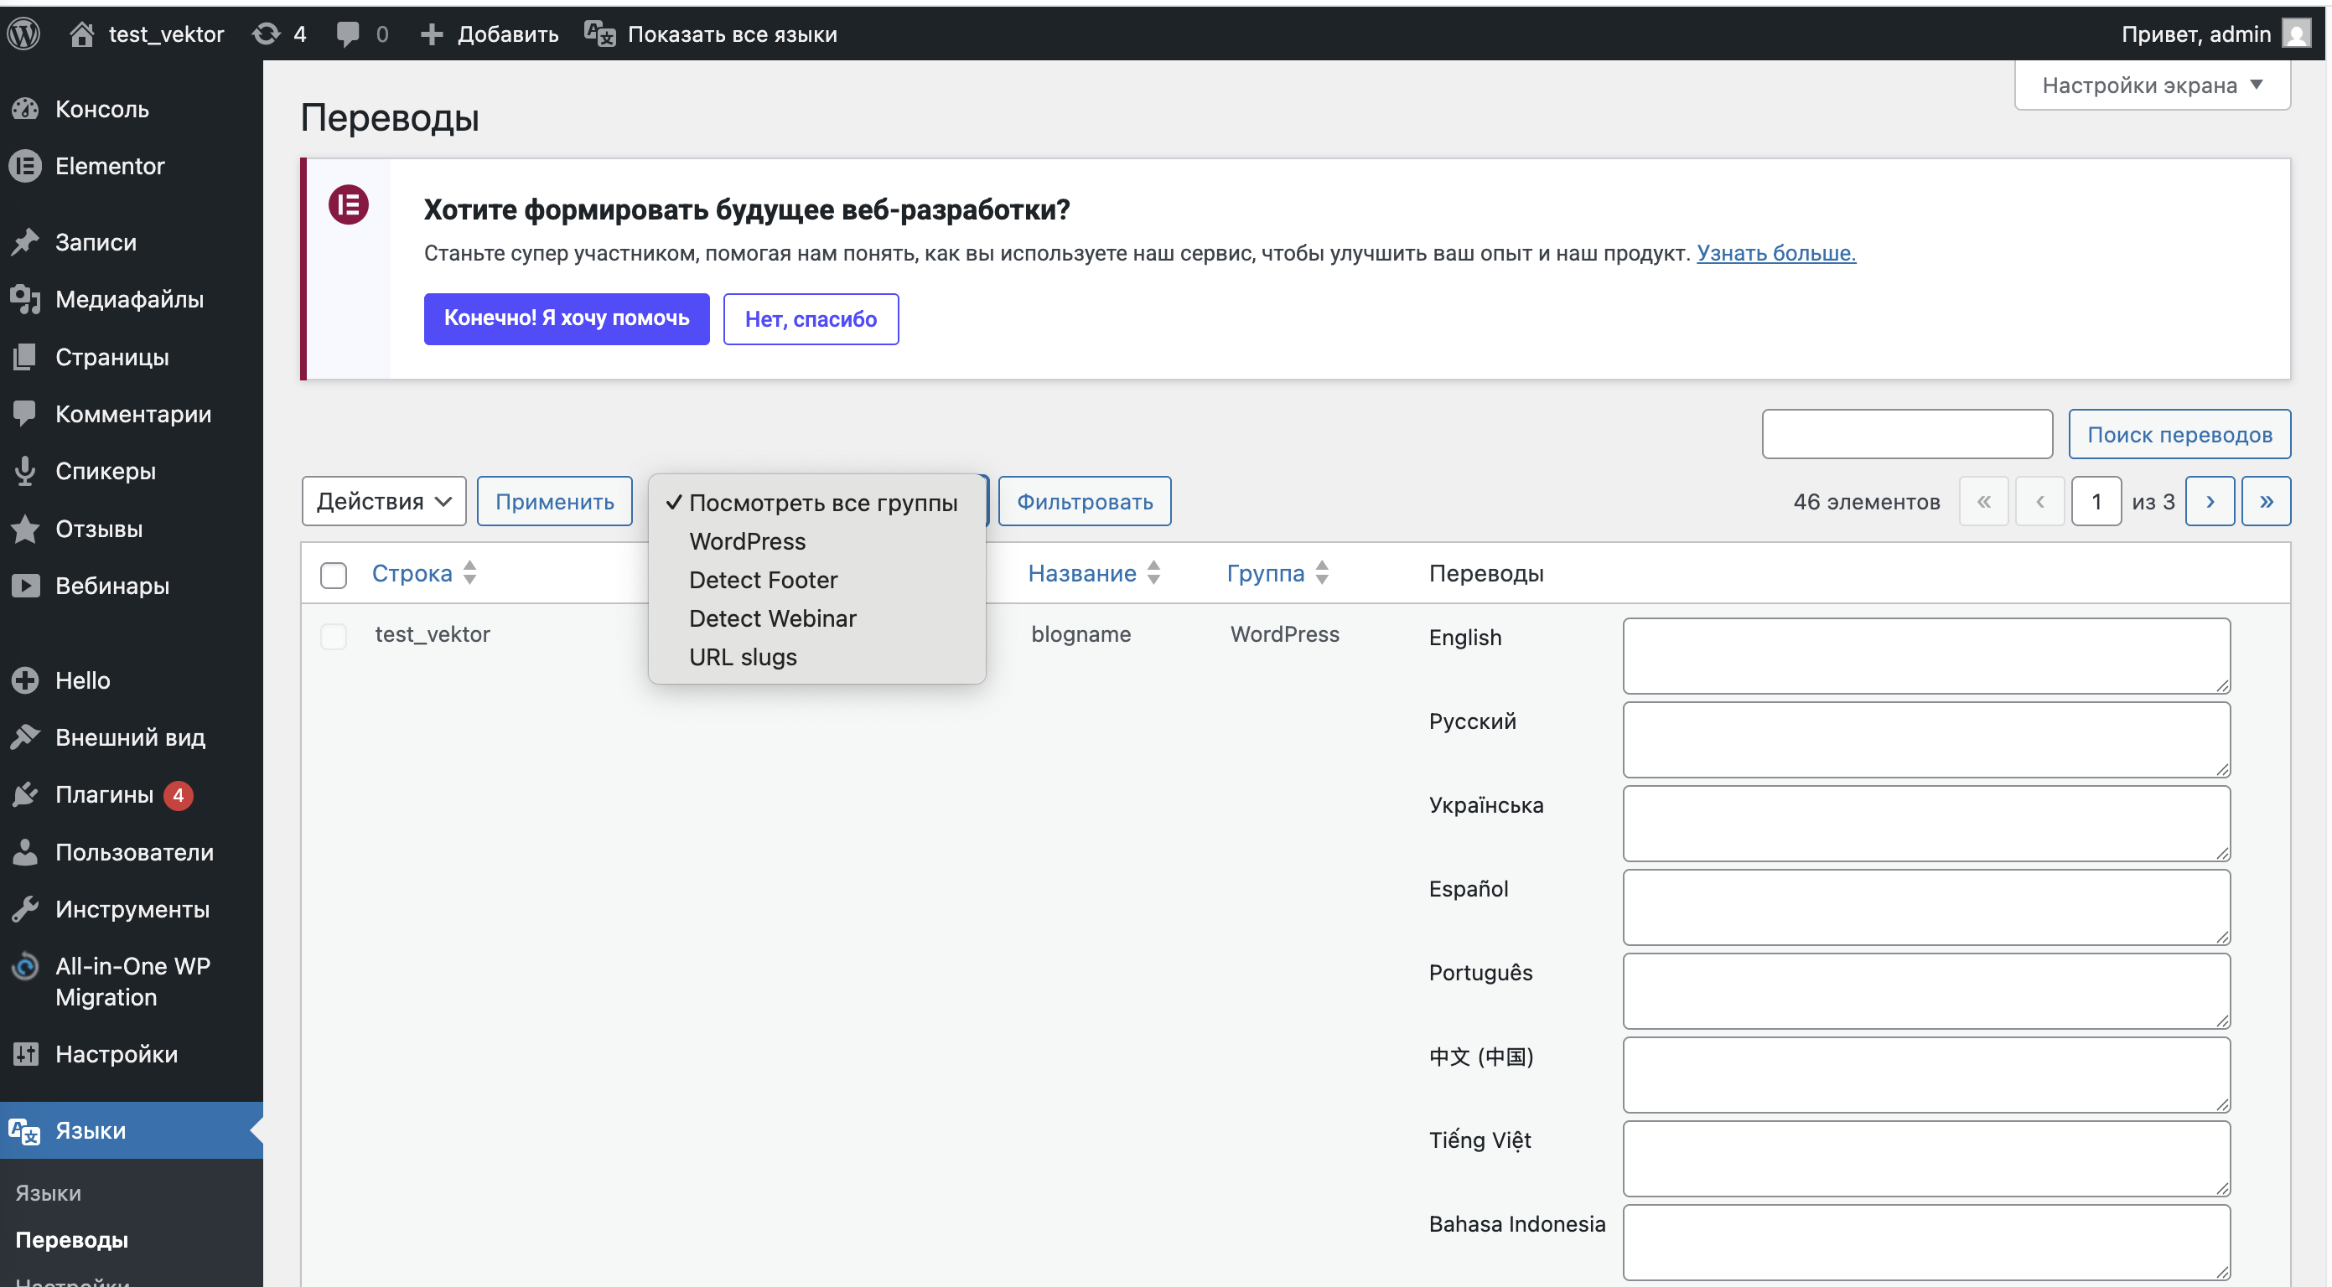Select URL slugs group option
The height and width of the screenshot is (1287, 2332).
(x=743, y=656)
